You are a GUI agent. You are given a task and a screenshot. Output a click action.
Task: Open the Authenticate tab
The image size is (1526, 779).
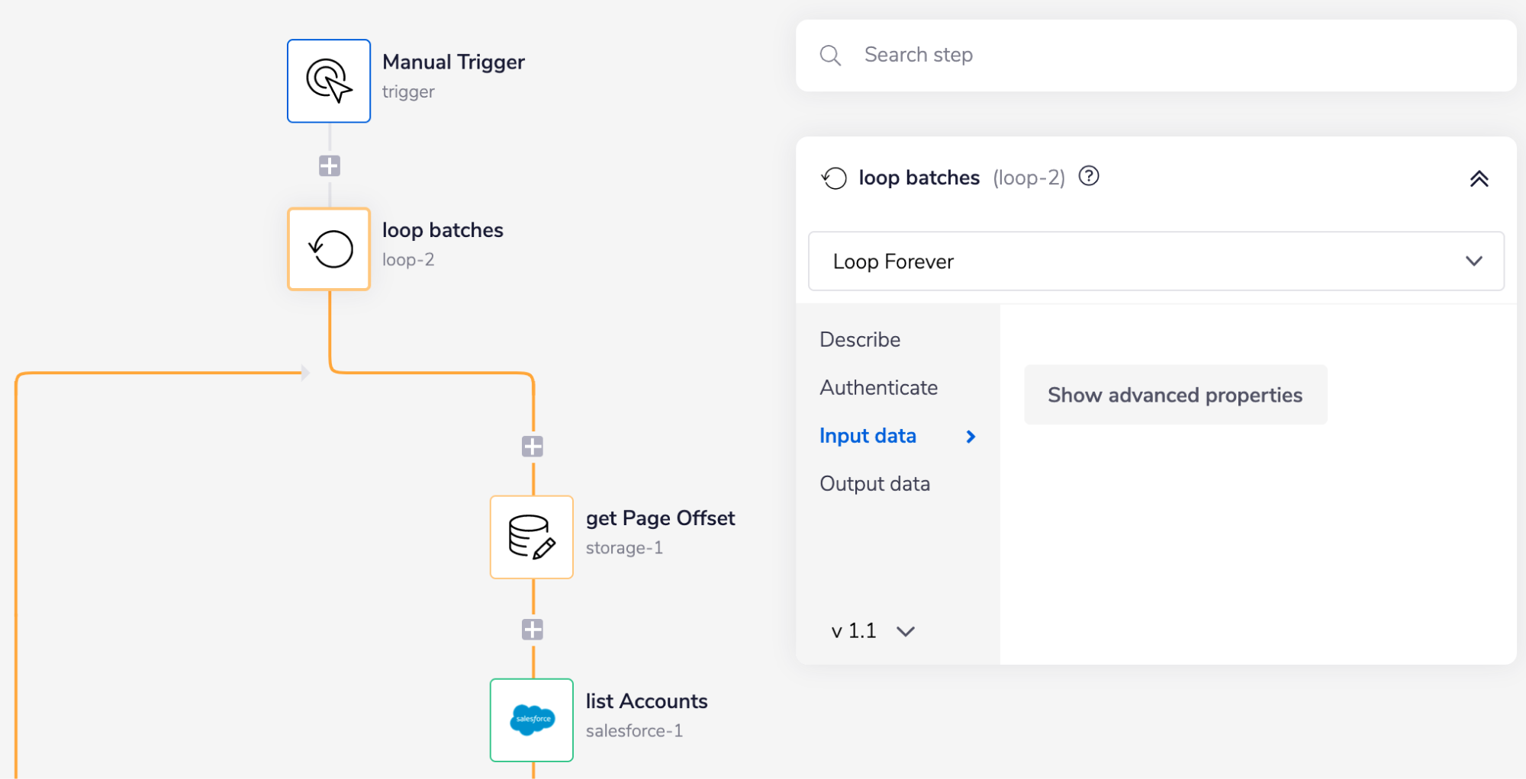point(878,387)
